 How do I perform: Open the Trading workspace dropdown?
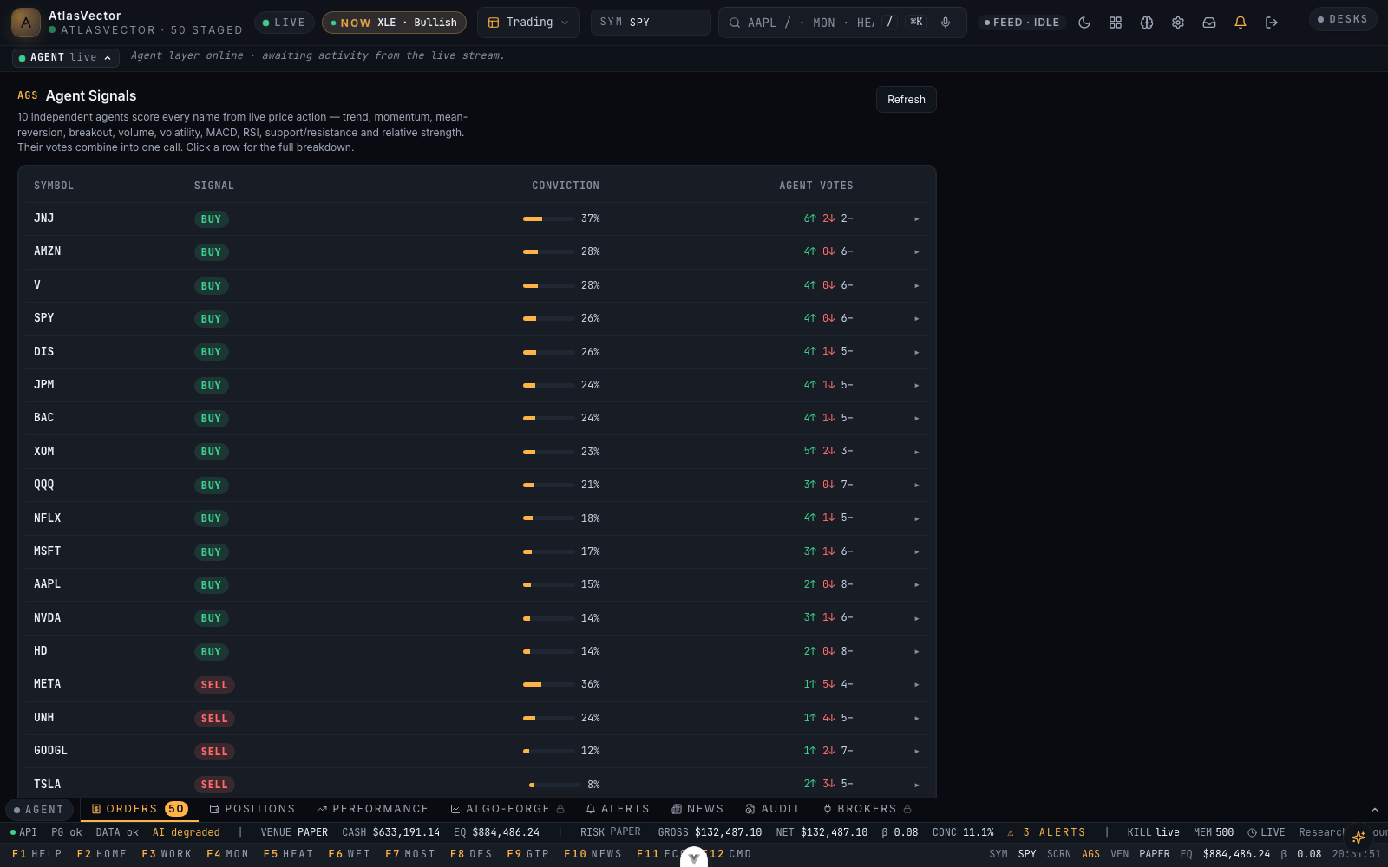(528, 23)
